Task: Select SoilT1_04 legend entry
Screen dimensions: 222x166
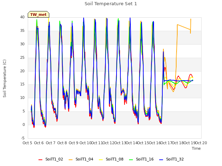Action: click(x=81, y=159)
